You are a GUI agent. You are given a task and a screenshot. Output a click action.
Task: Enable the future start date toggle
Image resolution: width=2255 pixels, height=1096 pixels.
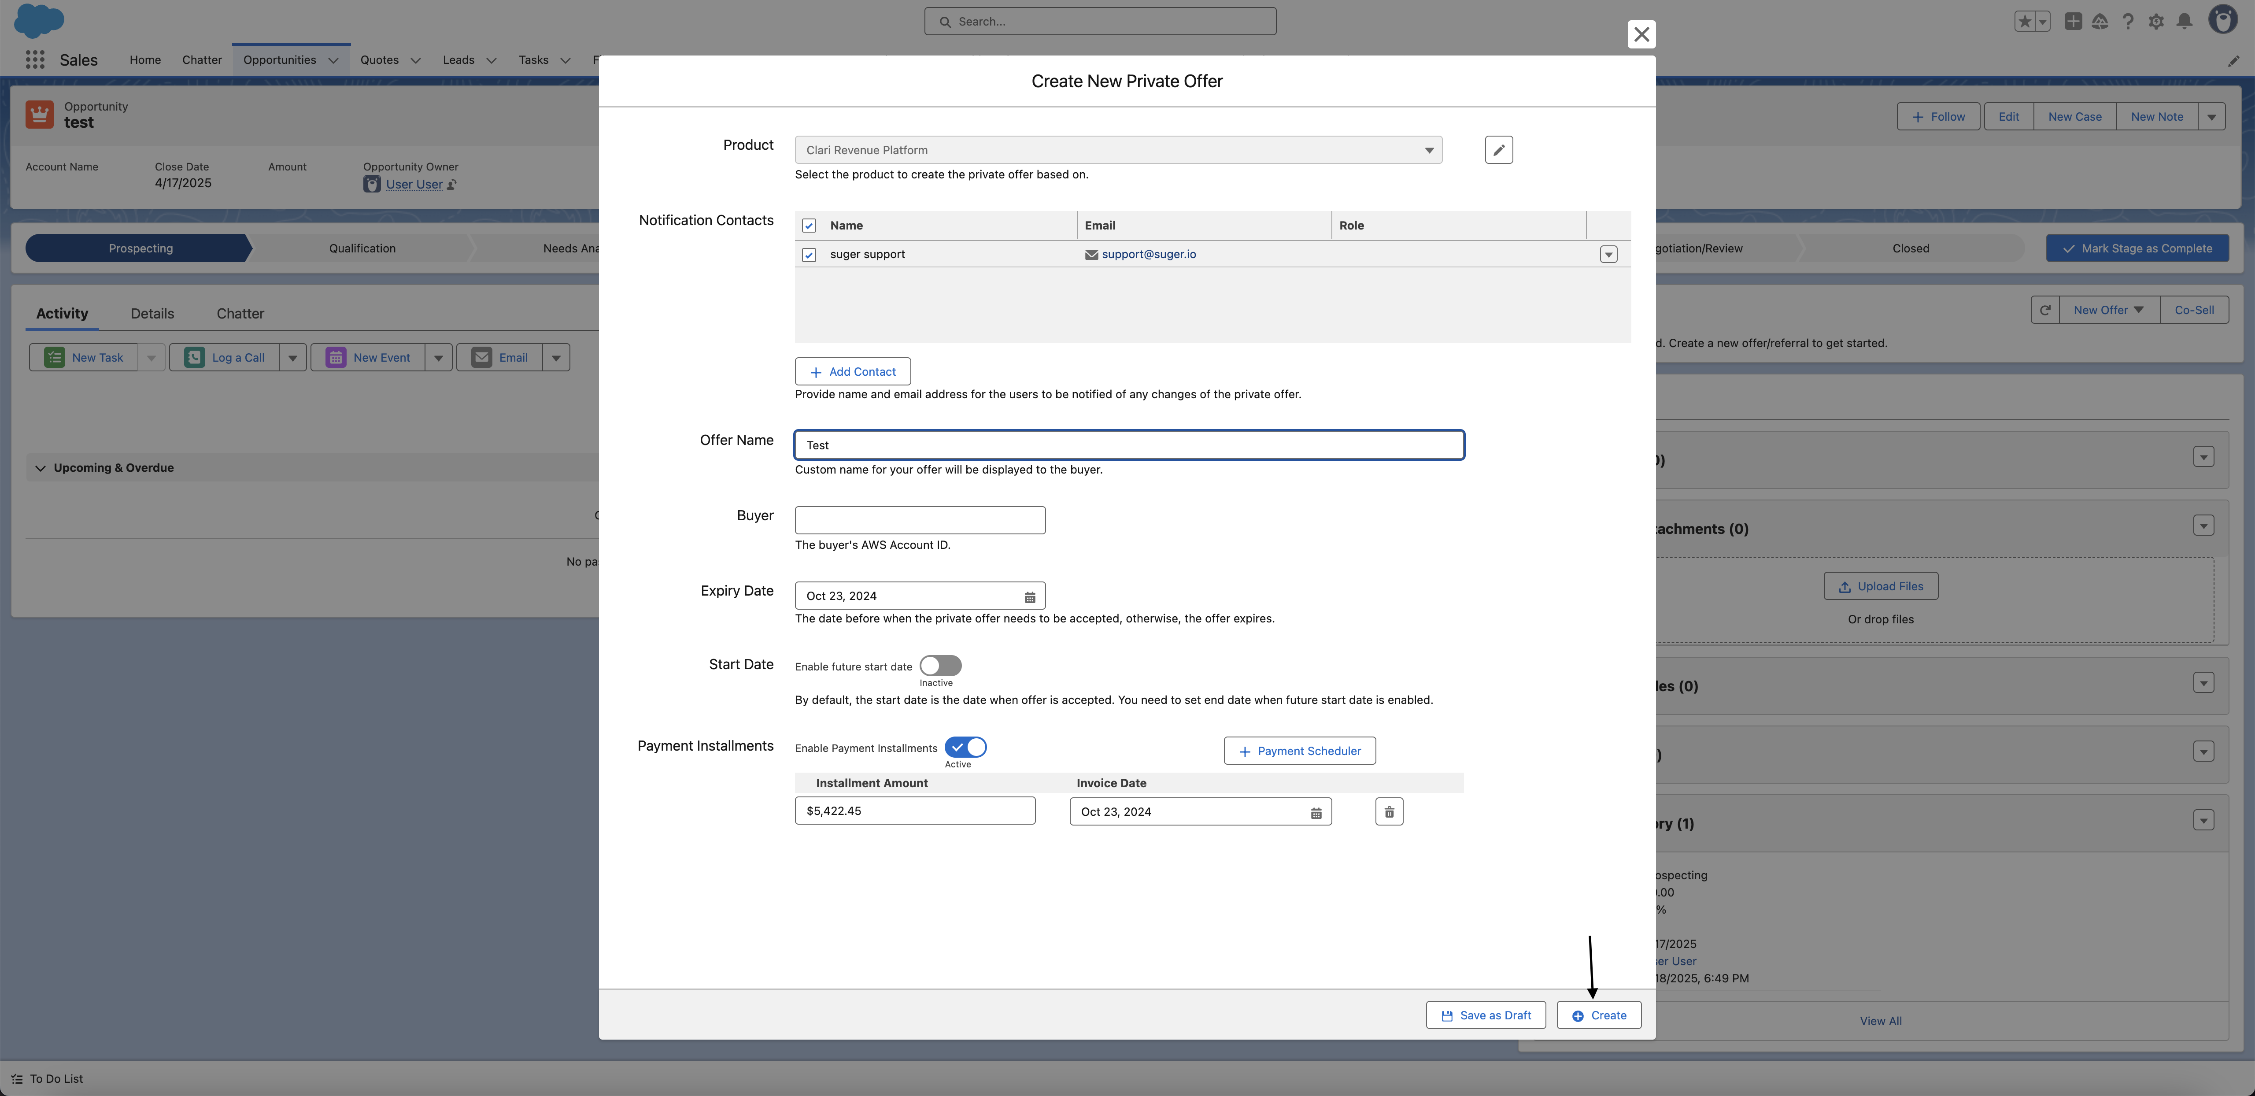(x=940, y=665)
